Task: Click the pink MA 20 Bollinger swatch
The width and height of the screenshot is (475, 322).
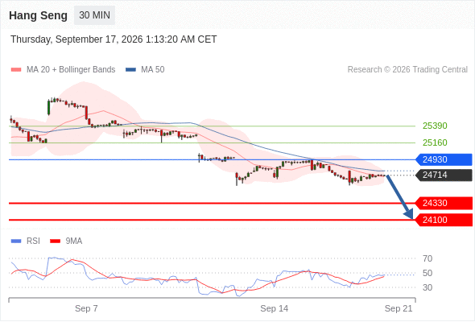Action: click(16, 70)
